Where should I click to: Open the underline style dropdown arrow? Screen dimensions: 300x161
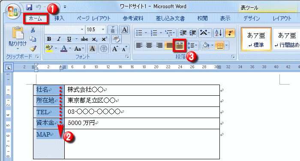click(76, 39)
